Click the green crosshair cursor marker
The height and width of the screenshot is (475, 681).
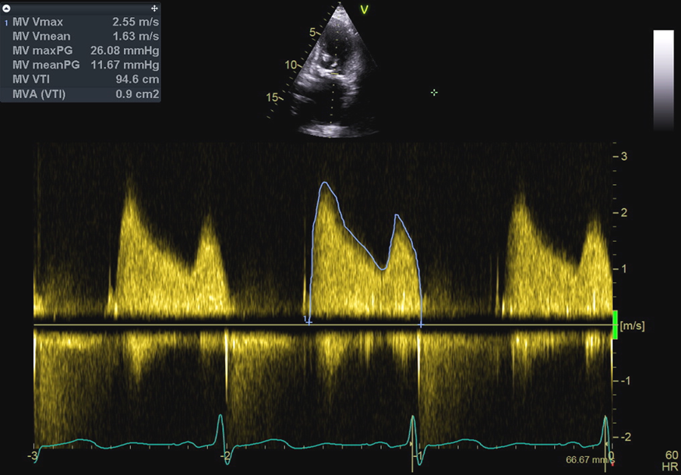(x=434, y=93)
